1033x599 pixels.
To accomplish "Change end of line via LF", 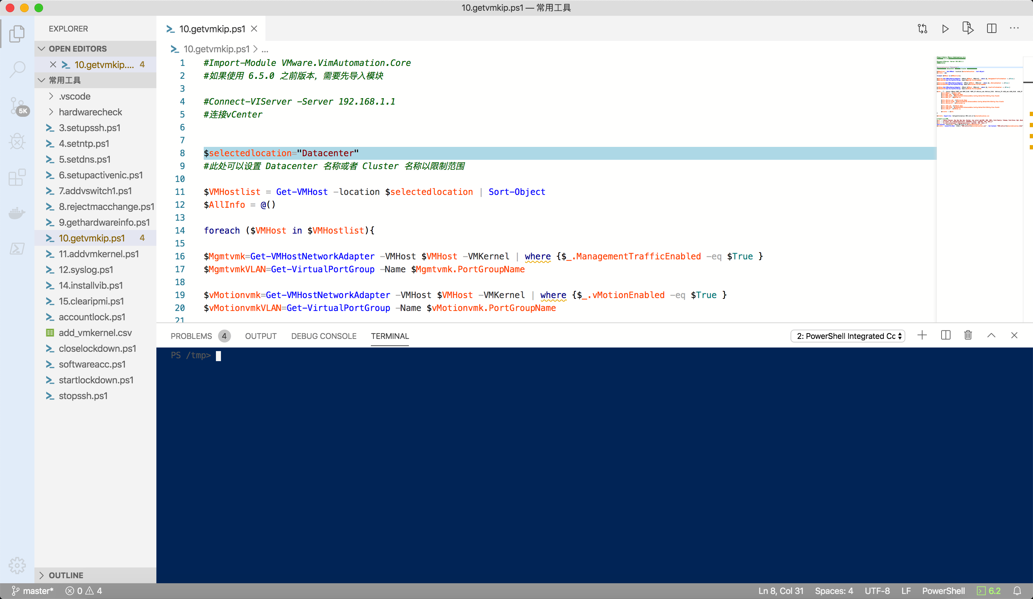I will pyautogui.click(x=906, y=591).
